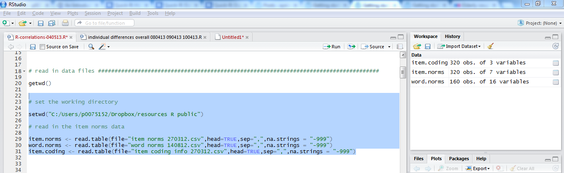Viewport: 564px width, 173px height.
Task: Open the Import Dataset dropdown
Action: (459, 47)
